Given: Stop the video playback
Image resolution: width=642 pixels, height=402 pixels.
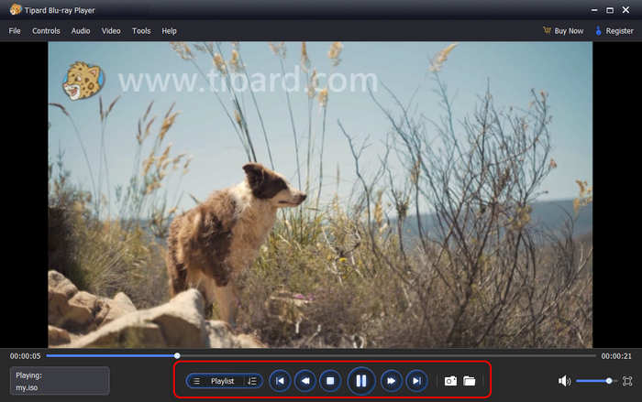Looking at the screenshot, I should click(x=330, y=381).
